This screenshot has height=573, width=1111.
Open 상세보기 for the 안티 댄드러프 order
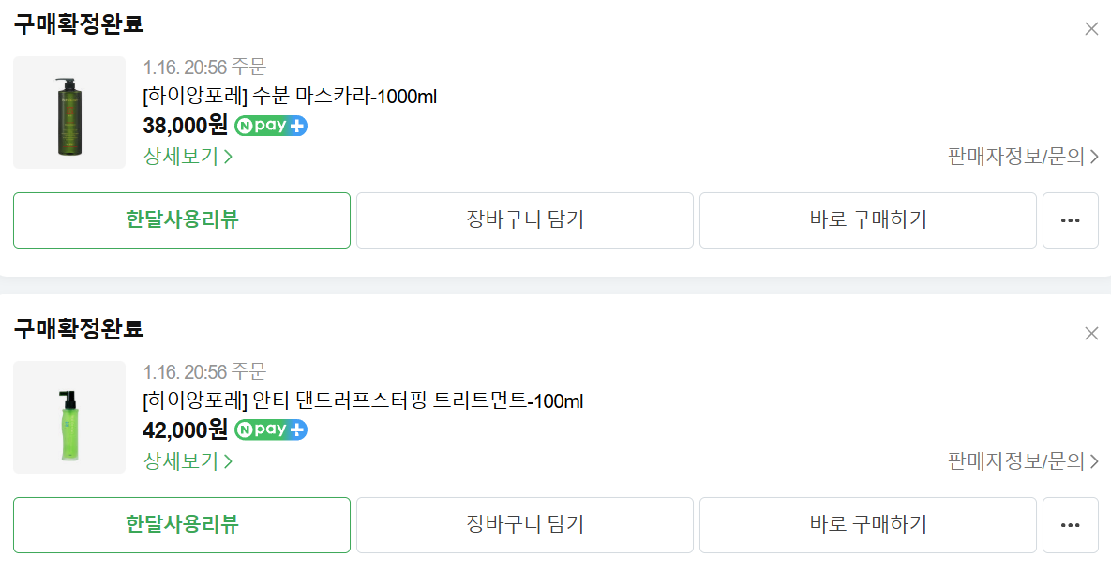click(188, 461)
